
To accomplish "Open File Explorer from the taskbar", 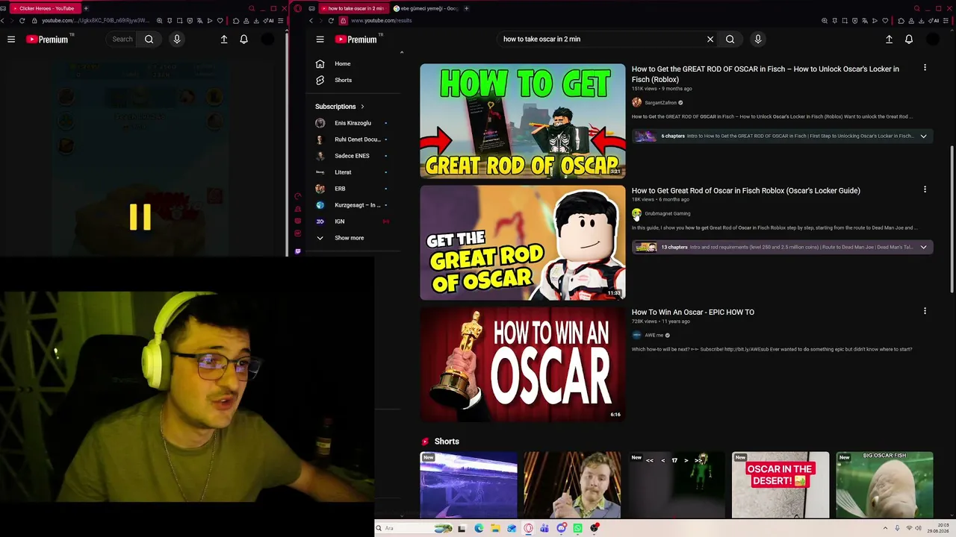I will point(495,528).
